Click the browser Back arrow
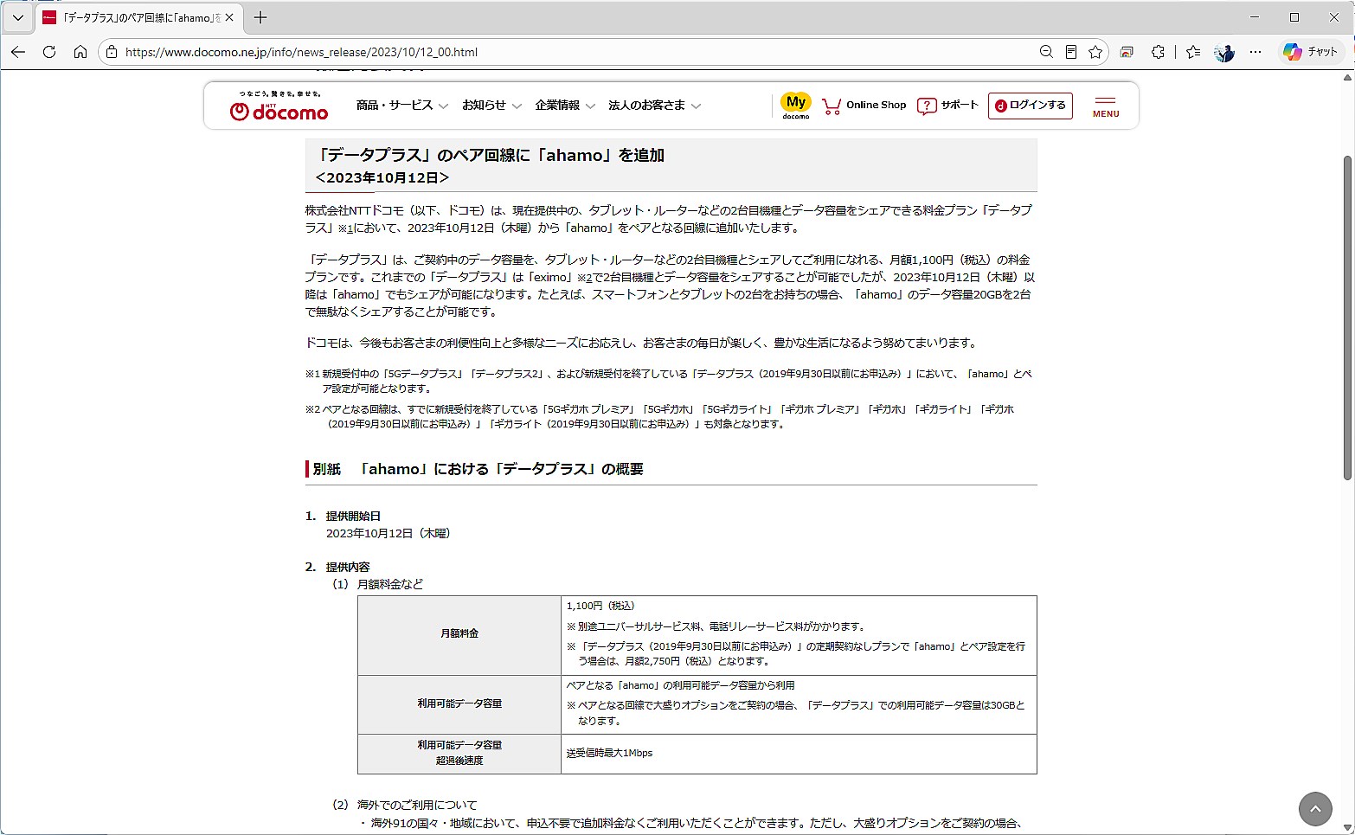Screen dimensions: 1355x835 (x=18, y=52)
